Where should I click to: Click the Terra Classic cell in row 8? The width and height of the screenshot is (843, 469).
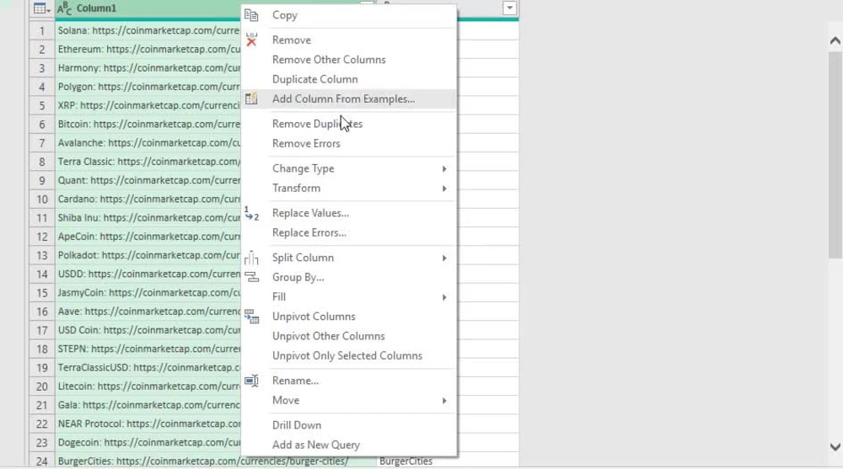(148, 161)
